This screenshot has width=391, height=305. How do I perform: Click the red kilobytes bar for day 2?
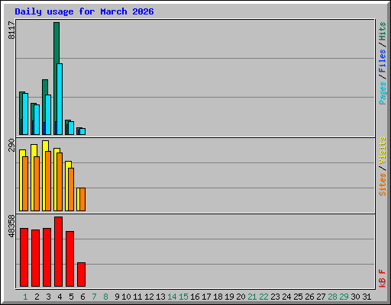[x=35, y=258]
